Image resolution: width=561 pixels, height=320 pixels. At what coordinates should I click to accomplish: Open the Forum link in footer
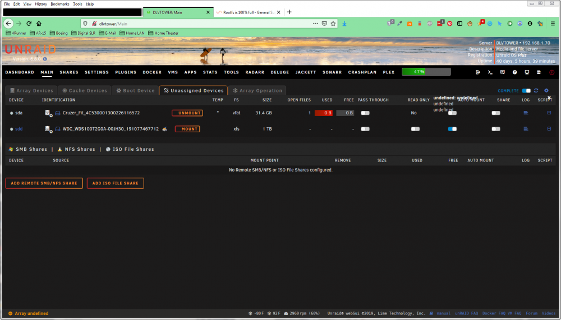pos(531,314)
